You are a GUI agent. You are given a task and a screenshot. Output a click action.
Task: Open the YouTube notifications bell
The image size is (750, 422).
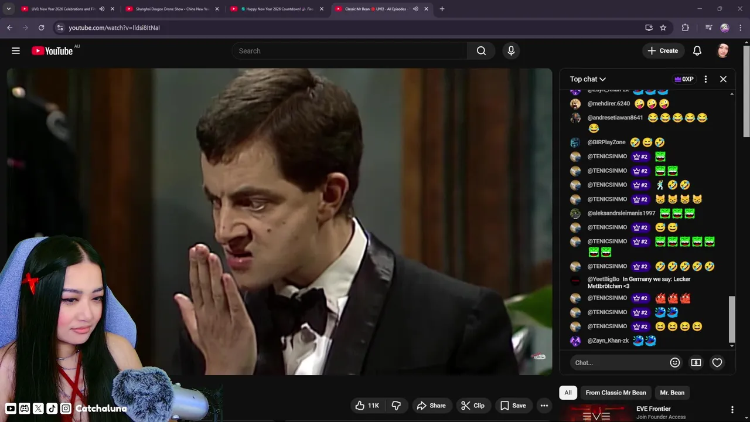pyautogui.click(x=697, y=51)
